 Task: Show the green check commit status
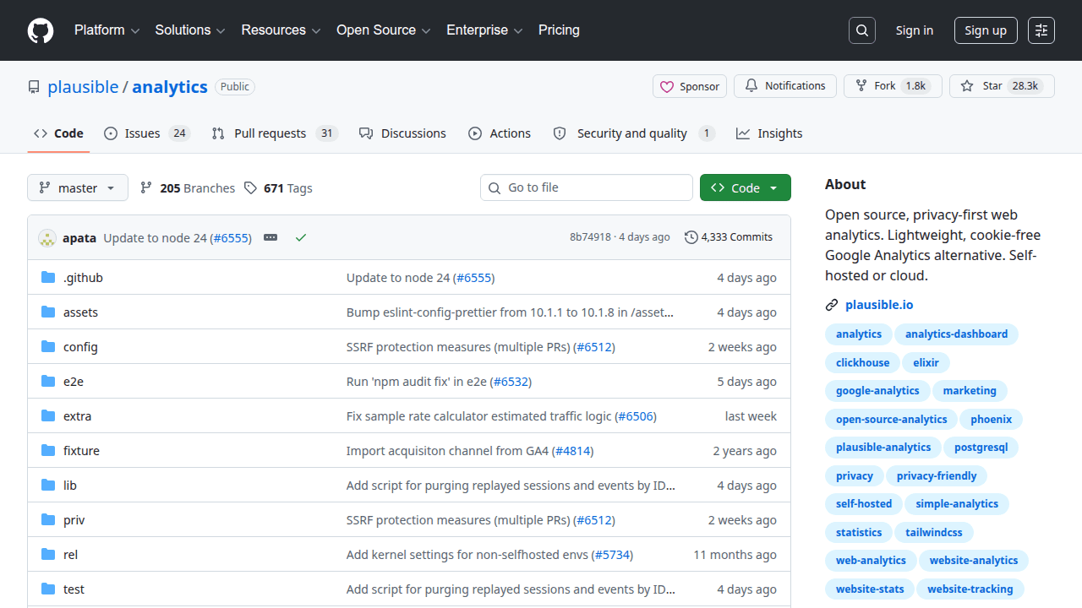(300, 238)
